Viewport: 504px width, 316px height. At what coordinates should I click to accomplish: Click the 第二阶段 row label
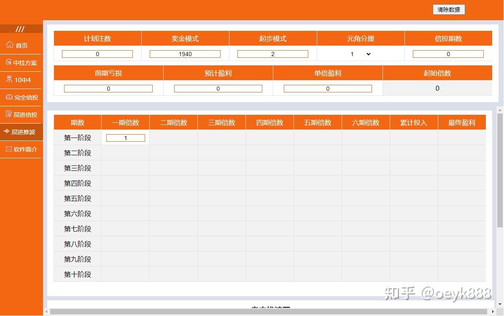click(x=78, y=153)
